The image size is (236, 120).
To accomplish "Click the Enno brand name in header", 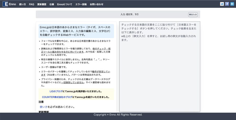I will (x=12, y=4).
